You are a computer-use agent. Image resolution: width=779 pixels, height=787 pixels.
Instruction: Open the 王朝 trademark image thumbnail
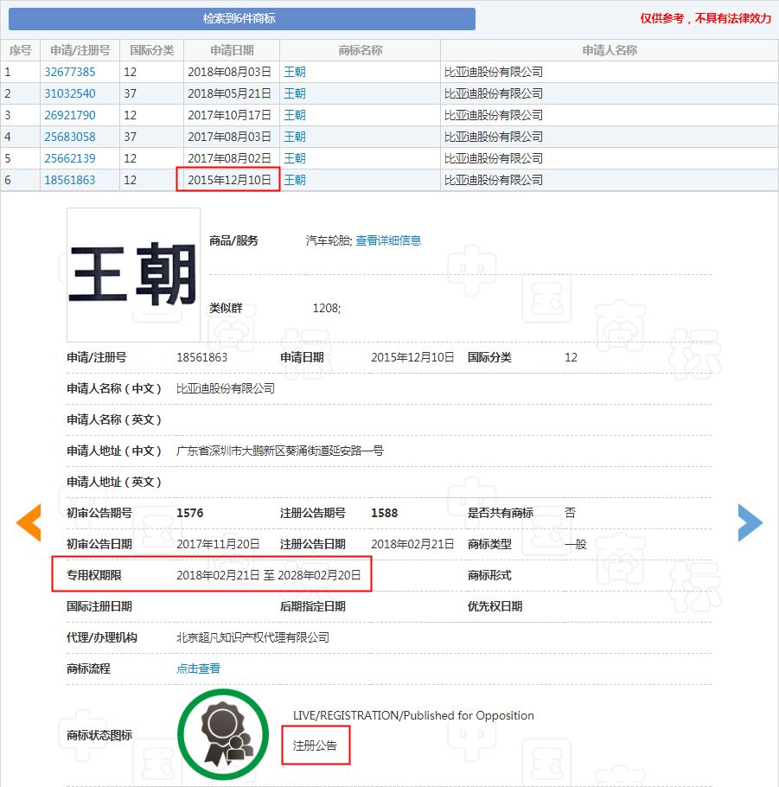[x=133, y=274]
